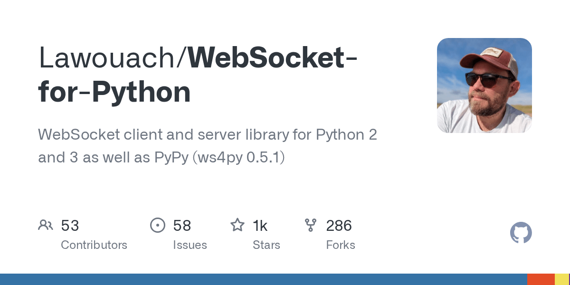Click the forks branch icon
Viewport: 570px width, 285px height.
click(x=311, y=225)
